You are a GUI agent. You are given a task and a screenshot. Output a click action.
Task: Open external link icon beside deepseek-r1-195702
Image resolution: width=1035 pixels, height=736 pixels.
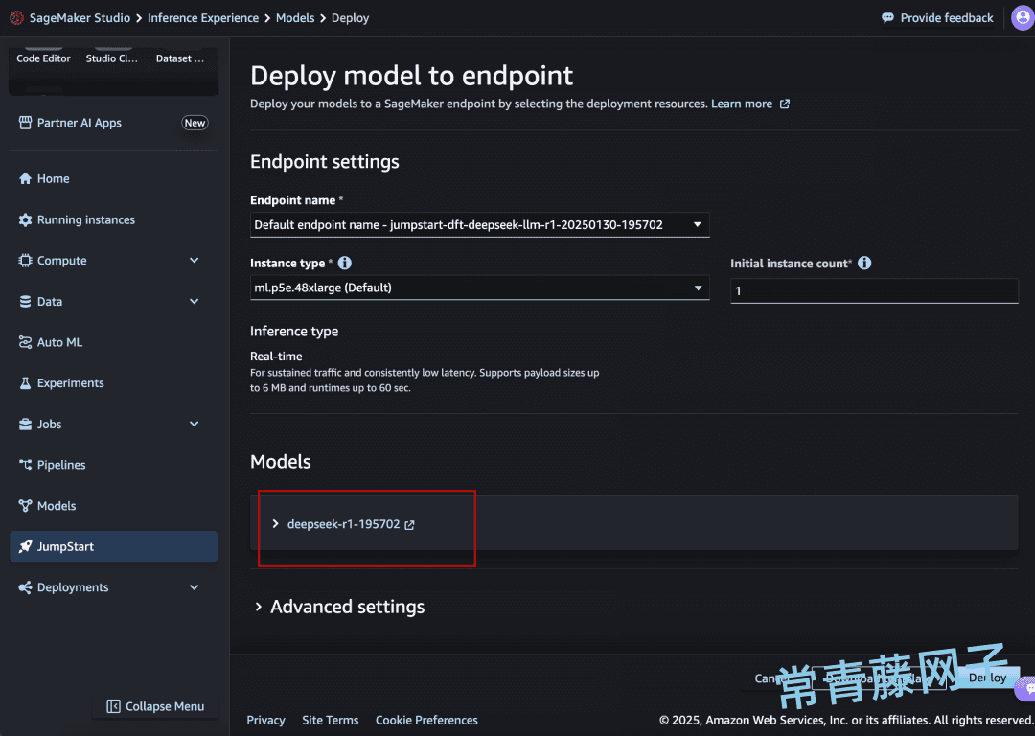pyautogui.click(x=409, y=525)
